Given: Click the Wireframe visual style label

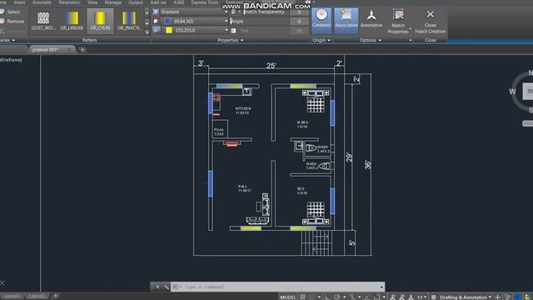Looking at the screenshot, I should (x=11, y=60).
